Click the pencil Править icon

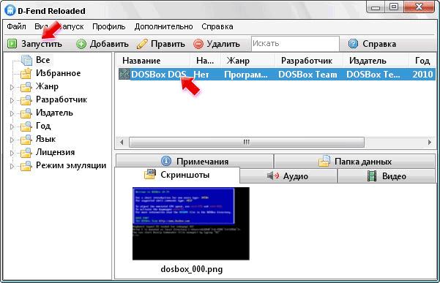pyautogui.click(x=142, y=44)
